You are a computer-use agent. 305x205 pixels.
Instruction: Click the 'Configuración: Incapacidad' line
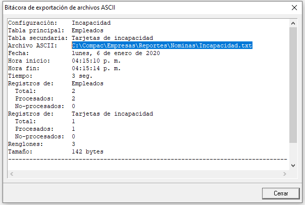click(x=60, y=23)
